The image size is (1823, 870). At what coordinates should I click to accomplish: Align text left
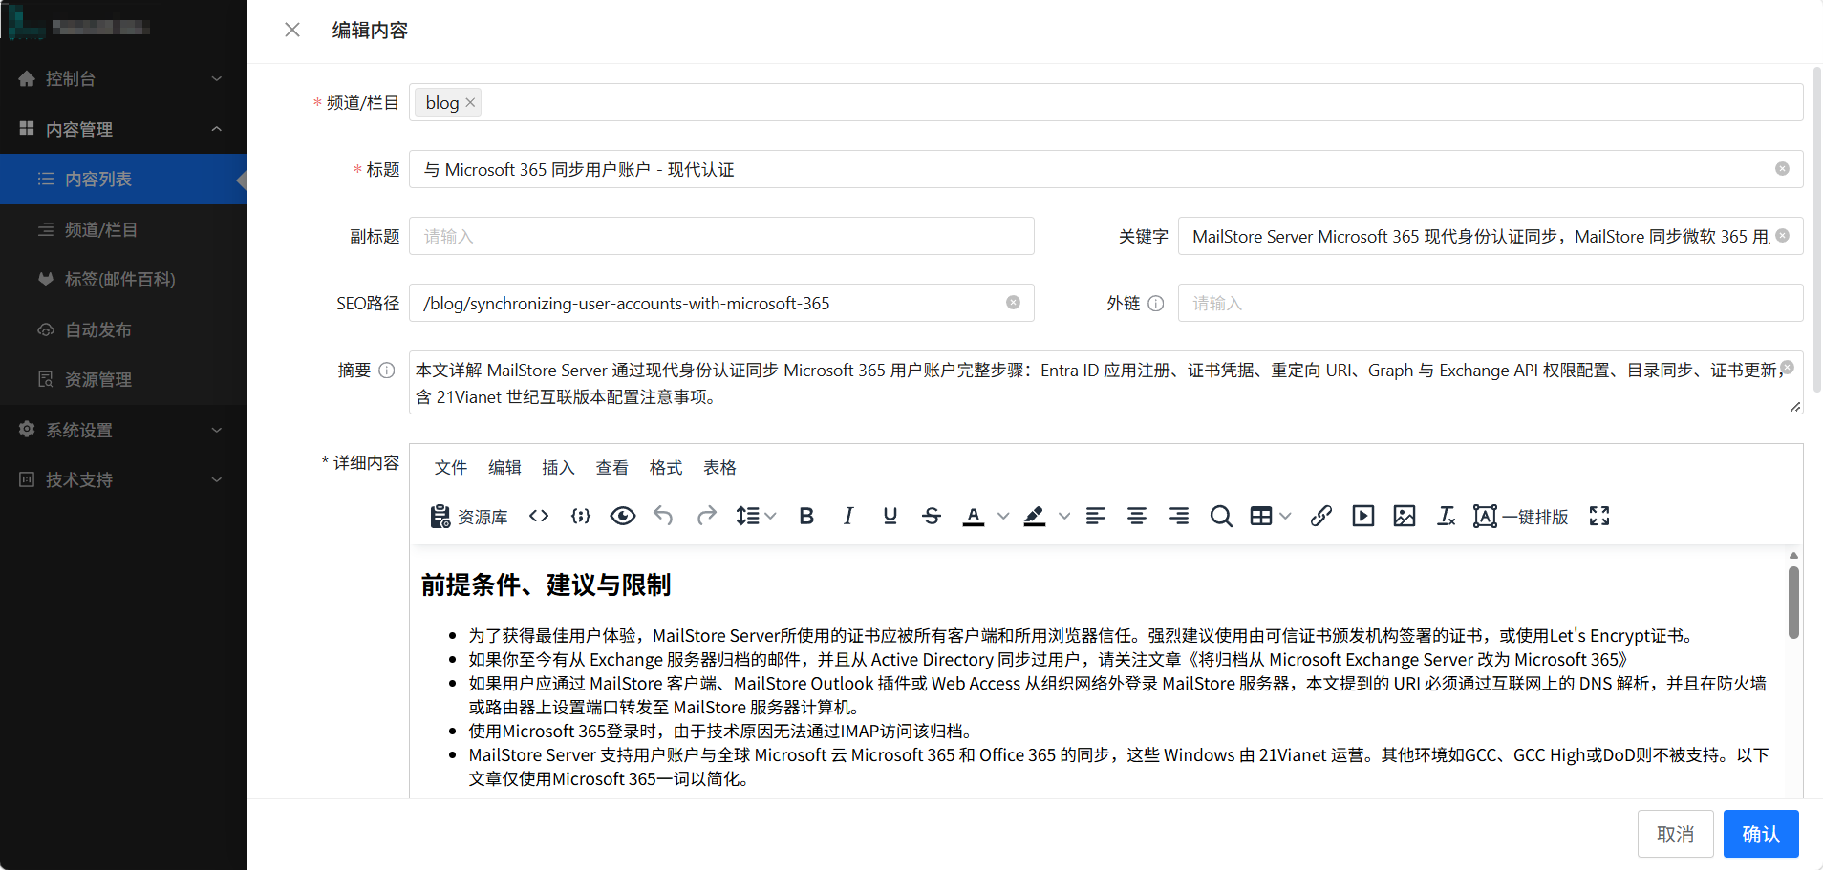click(x=1095, y=517)
